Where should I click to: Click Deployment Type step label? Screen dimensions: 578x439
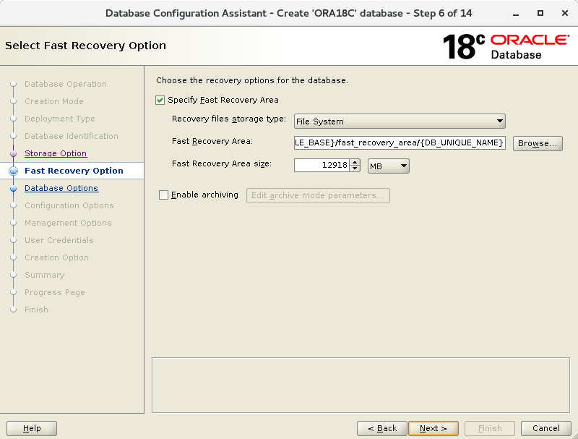tap(60, 119)
